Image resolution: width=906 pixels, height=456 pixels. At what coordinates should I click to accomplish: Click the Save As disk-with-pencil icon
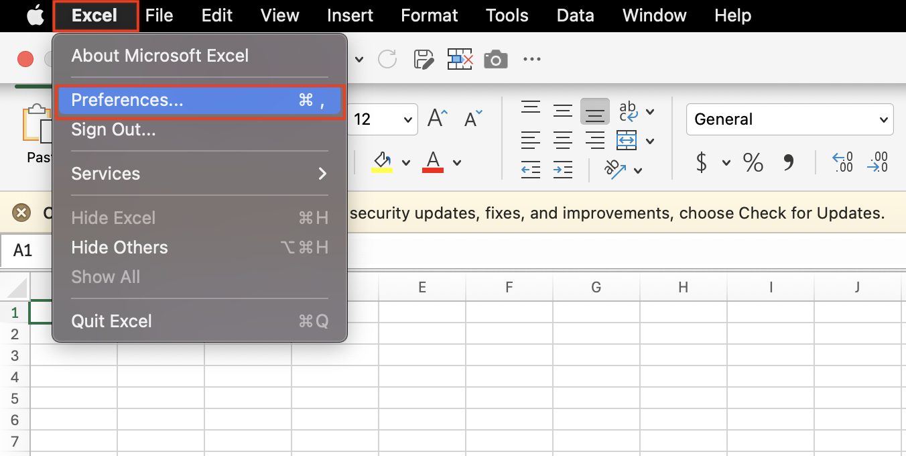424,59
